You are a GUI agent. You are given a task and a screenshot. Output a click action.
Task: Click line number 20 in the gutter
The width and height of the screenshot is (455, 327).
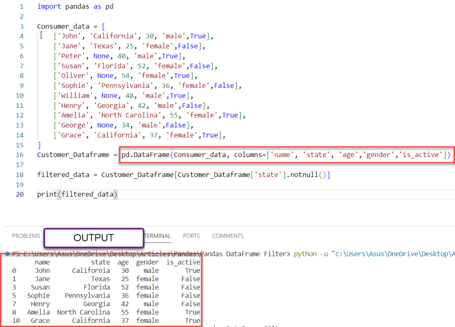coord(20,194)
